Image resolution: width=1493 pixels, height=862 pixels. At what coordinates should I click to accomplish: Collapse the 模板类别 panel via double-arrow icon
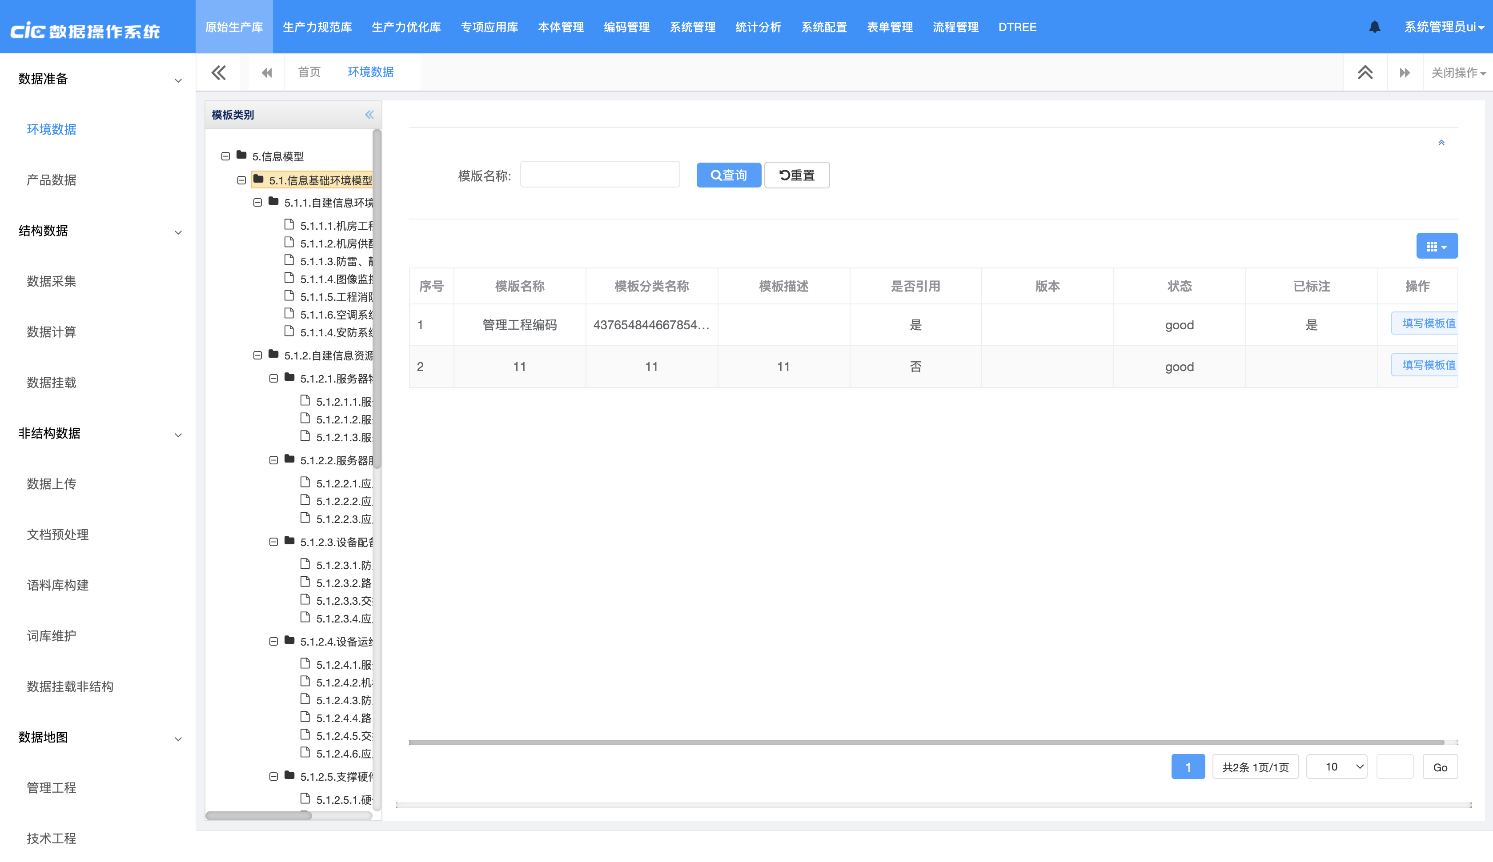pos(369,115)
